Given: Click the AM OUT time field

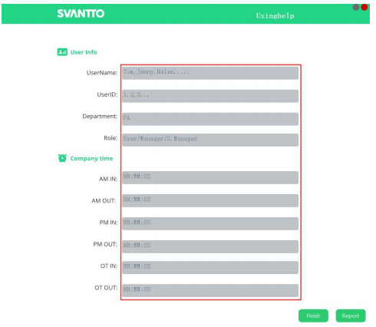Looking at the screenshot, I should (x=210, y=200).
